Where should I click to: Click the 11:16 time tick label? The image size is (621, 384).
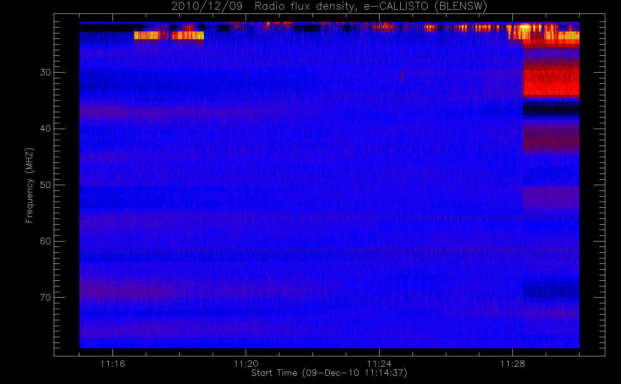[112, 364]
